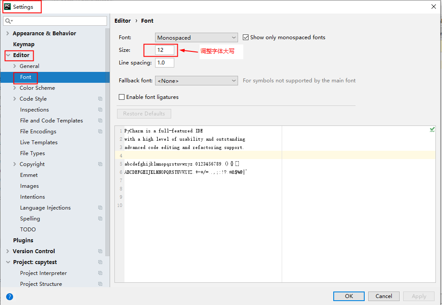Expand the Code Style node arrow
Image resolution: width=442 pixels, height=305 pixels.
pos(15,98)
